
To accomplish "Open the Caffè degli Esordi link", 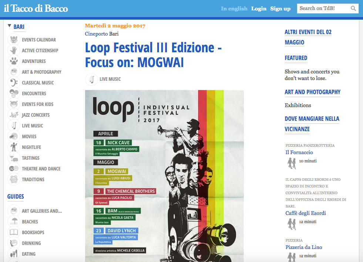I will click(x=306, y=213).
